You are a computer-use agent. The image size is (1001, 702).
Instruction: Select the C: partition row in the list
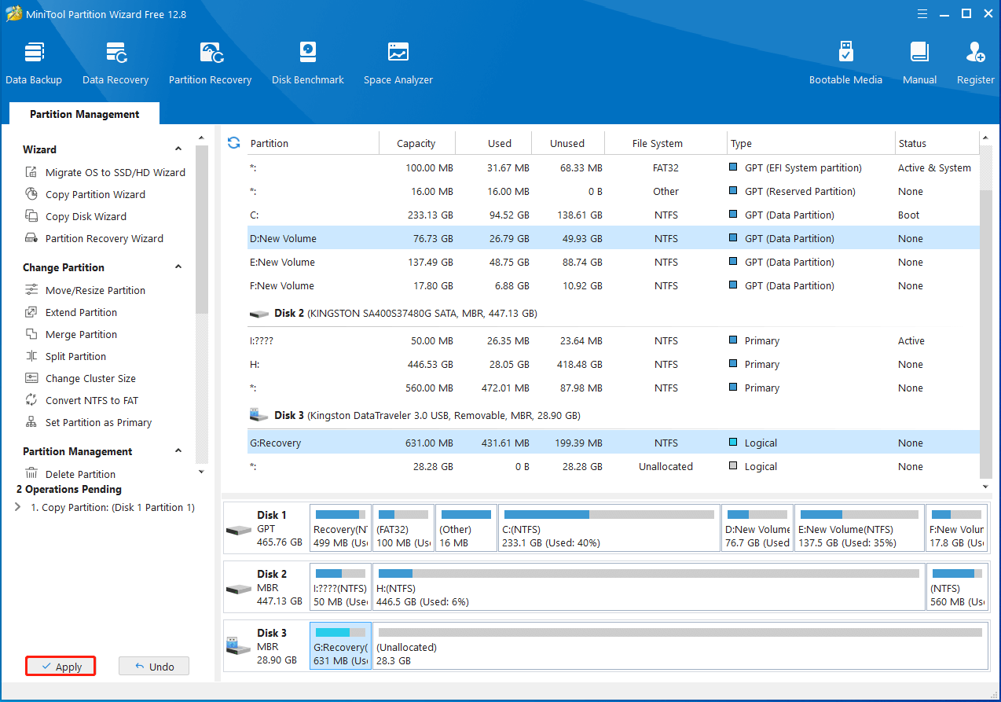613,215
